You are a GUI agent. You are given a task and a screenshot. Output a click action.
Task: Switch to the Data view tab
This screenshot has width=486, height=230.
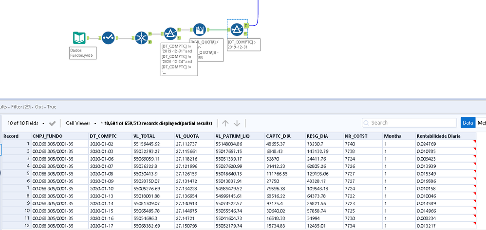pyautogui.click(x=467, y=123)
